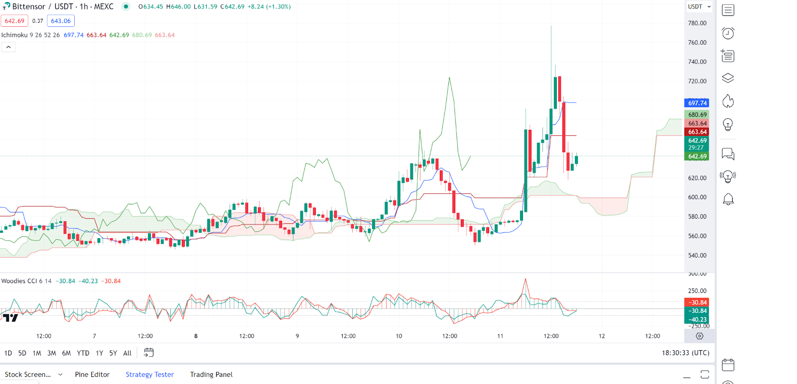
Task: Click the current price 642.69 countdown label
Action: click(x=697, y=144)
